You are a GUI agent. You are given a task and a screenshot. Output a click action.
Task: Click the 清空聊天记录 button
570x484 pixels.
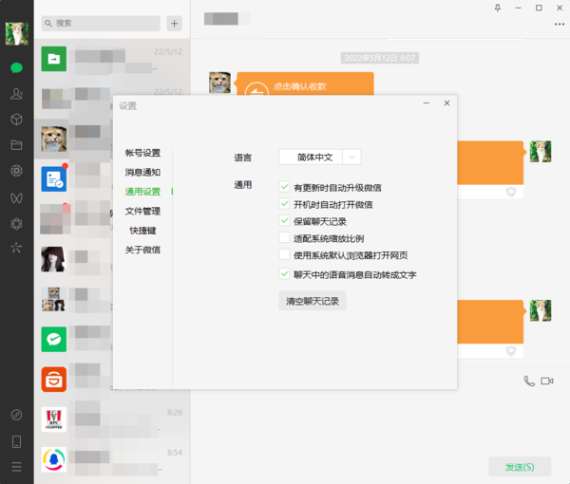(312, 301)
